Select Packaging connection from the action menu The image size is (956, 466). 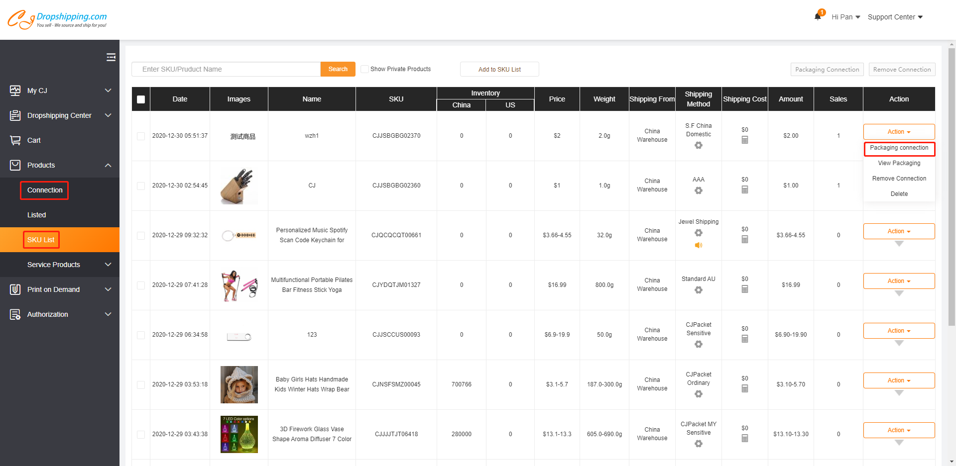pos(899,148)
